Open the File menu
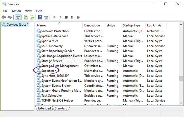Screen dimensions: 184x117 coord(5,11)
